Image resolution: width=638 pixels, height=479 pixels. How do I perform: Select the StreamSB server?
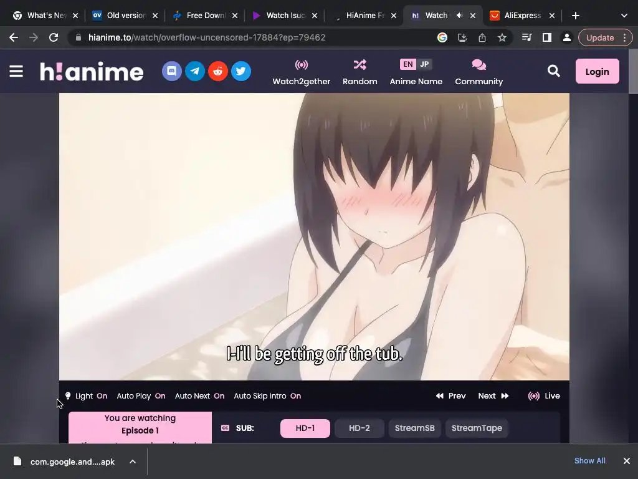point(414,428)
